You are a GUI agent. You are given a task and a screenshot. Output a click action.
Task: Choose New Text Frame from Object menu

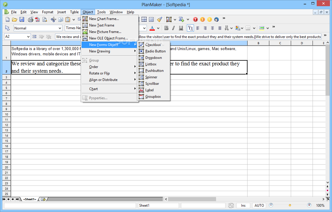click(110, 25)
